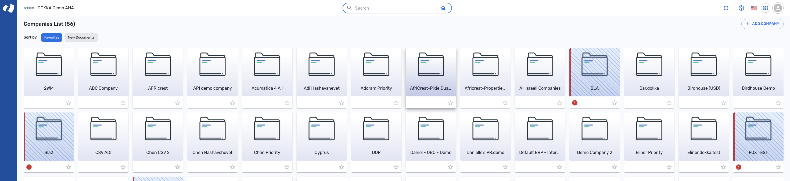Viewport: 790px width, 181px height.
Task: Open the AfriCrest-Pixie Dus... folder
Action: coord(431,73)
